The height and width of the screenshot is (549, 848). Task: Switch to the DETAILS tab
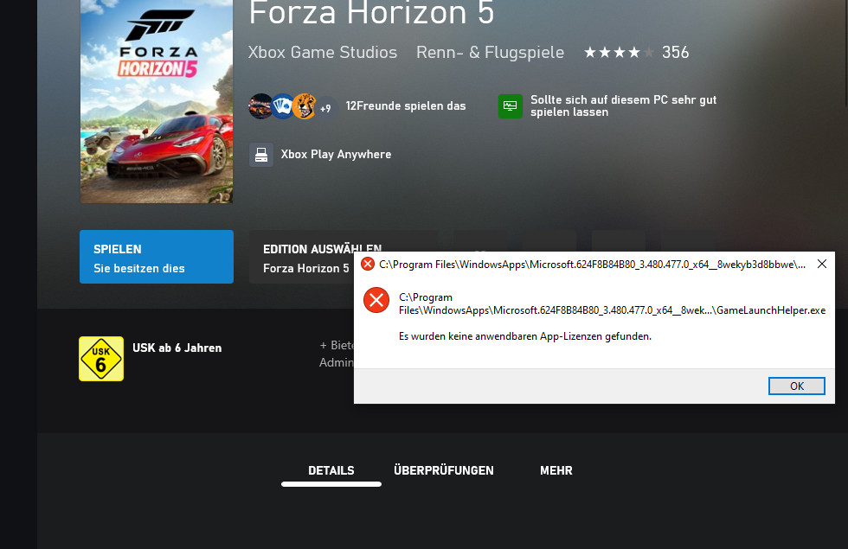331,470
